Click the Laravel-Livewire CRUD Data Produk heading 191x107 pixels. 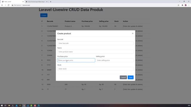pos(71,10)
